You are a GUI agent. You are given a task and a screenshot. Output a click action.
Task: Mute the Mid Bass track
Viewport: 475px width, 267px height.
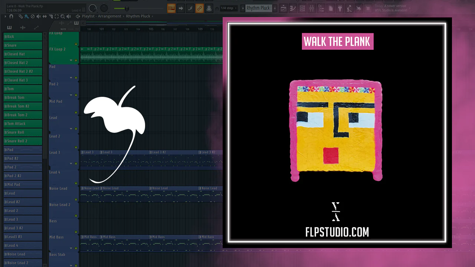[x=76, y=248]
